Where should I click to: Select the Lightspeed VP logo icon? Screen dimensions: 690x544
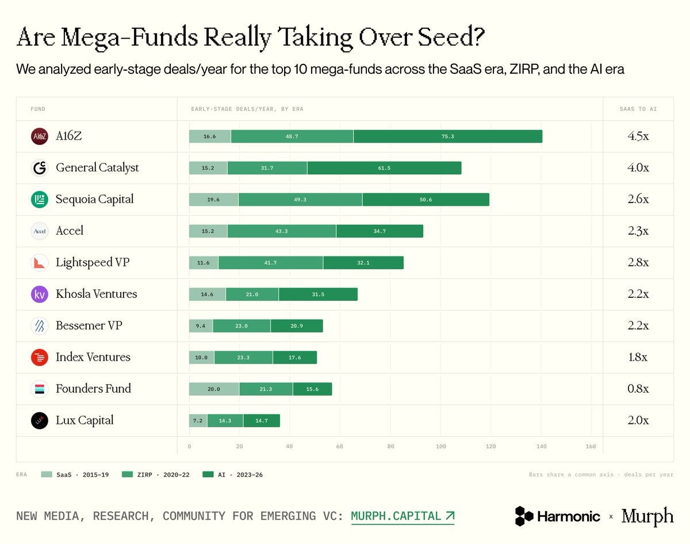(x=40, y=263)
